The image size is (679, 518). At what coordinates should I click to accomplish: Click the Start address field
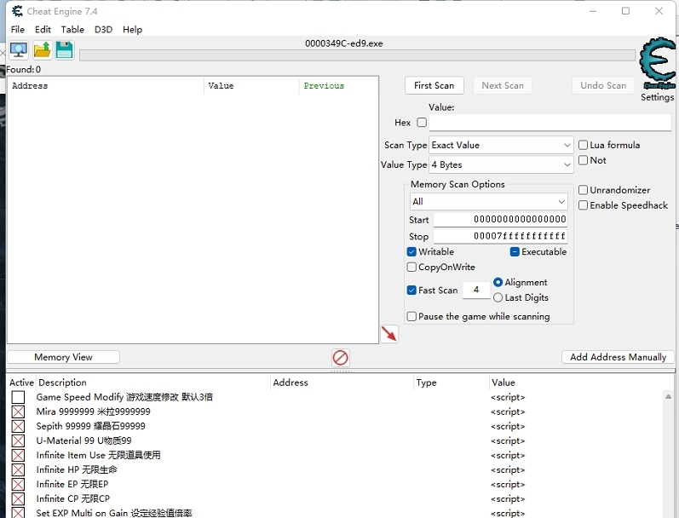coord(500,220)
